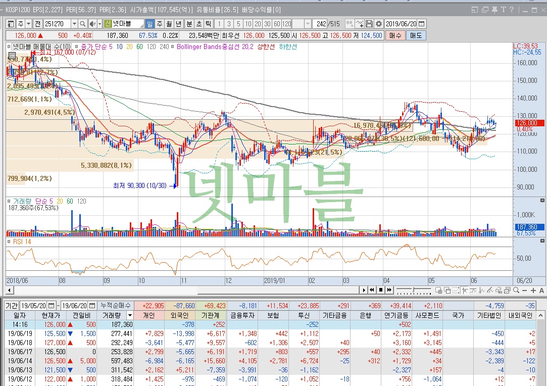The height and width of the screenshot is (386, 547).
Task: Fast-forward the chart with double-right arrows
Action: (x=389, y=290)
